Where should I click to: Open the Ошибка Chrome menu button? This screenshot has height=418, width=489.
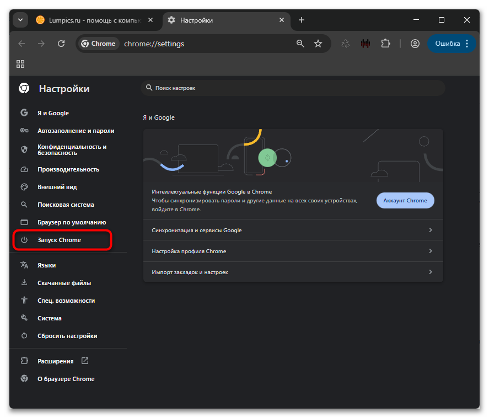(452, 44)
